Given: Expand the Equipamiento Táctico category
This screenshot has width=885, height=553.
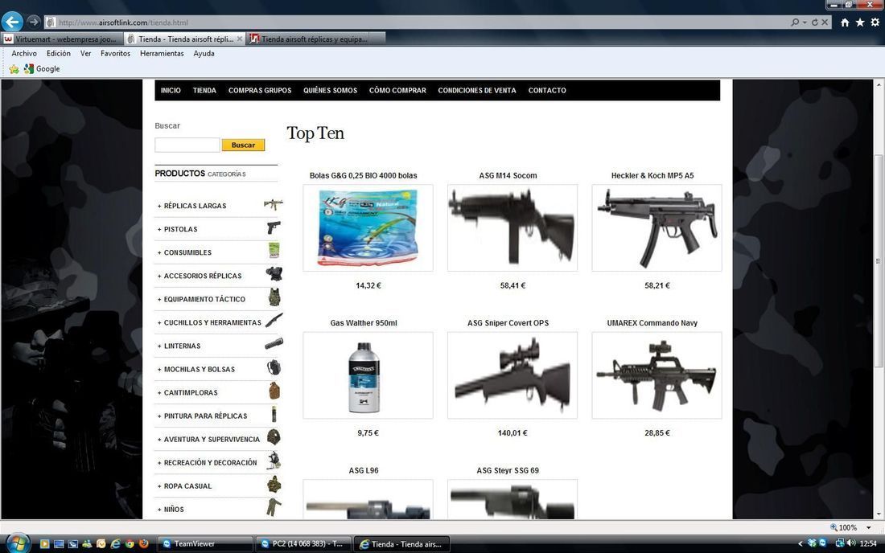Looking at the screenshot, I should (x=201, y=299).
